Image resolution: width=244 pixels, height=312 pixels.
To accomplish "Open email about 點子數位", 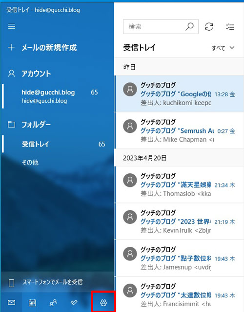I will [180, 258].
